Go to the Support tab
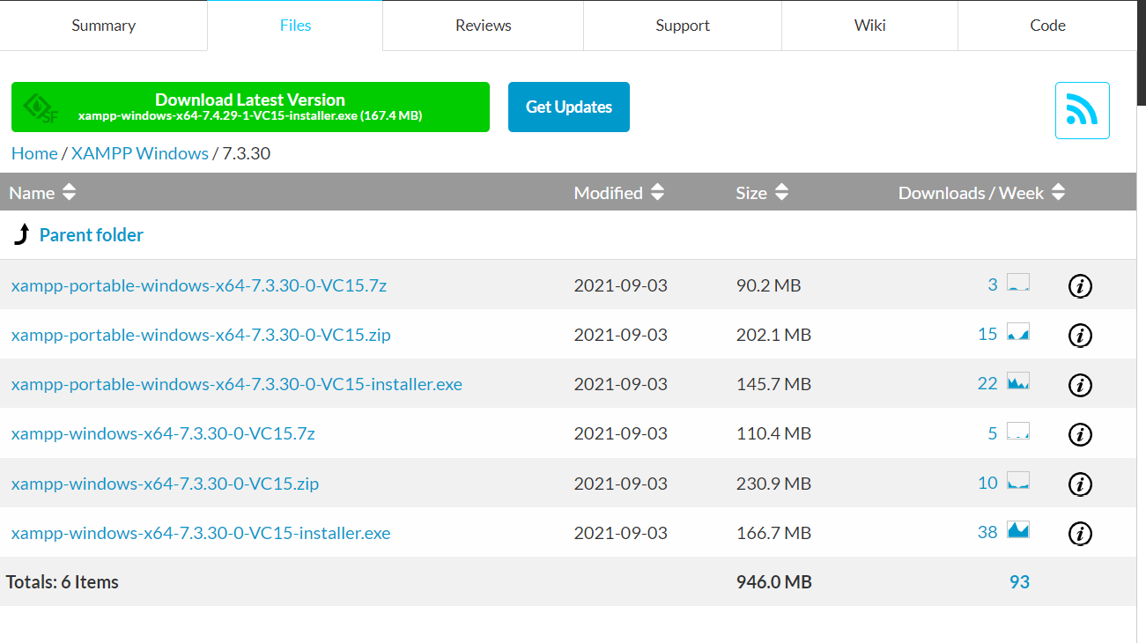 click(683, 26)
